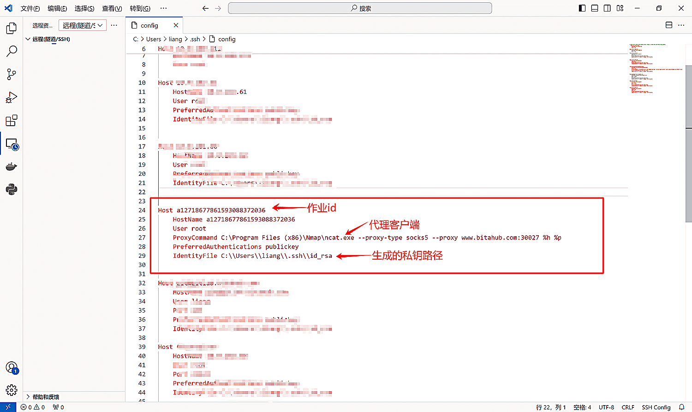692x412 pixels.
Task: Change the CRLF end of line sequence
Action: [x=628, y=407]
